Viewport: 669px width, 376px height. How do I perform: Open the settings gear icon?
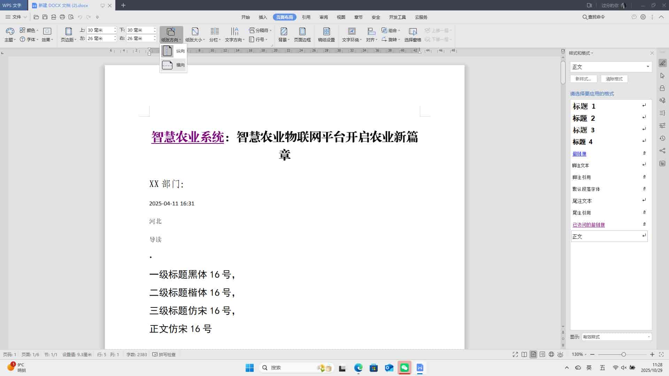643,17
